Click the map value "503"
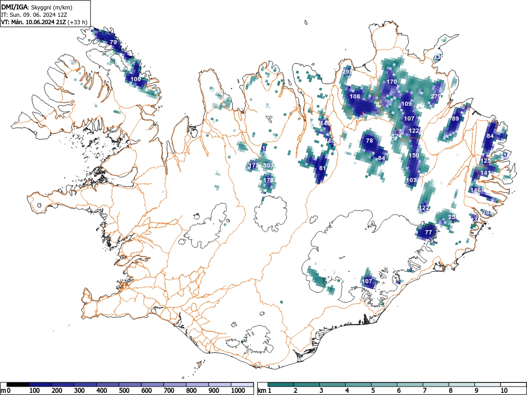This screenshot has height=395, width=527. (x=269, y=165)
